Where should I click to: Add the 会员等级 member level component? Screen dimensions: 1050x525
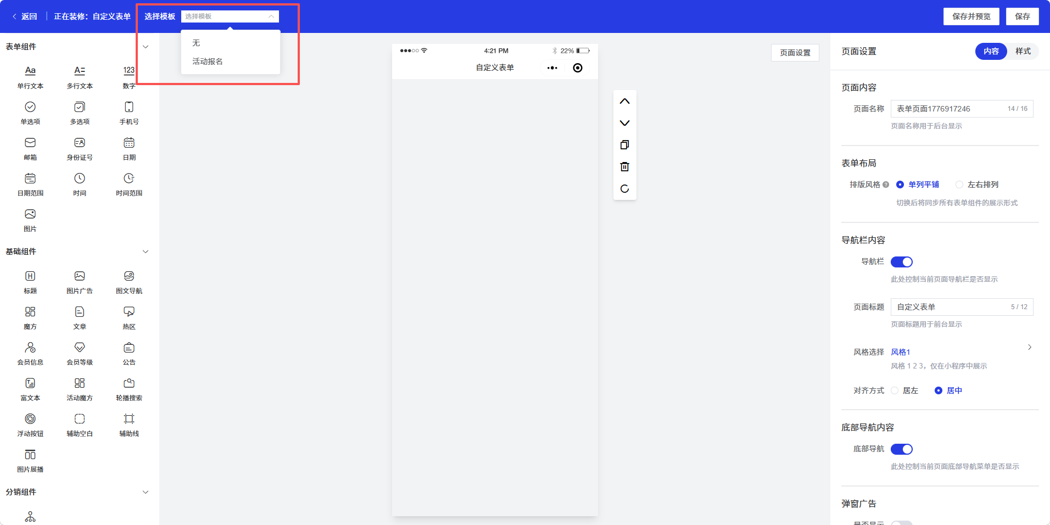[80, 354]
